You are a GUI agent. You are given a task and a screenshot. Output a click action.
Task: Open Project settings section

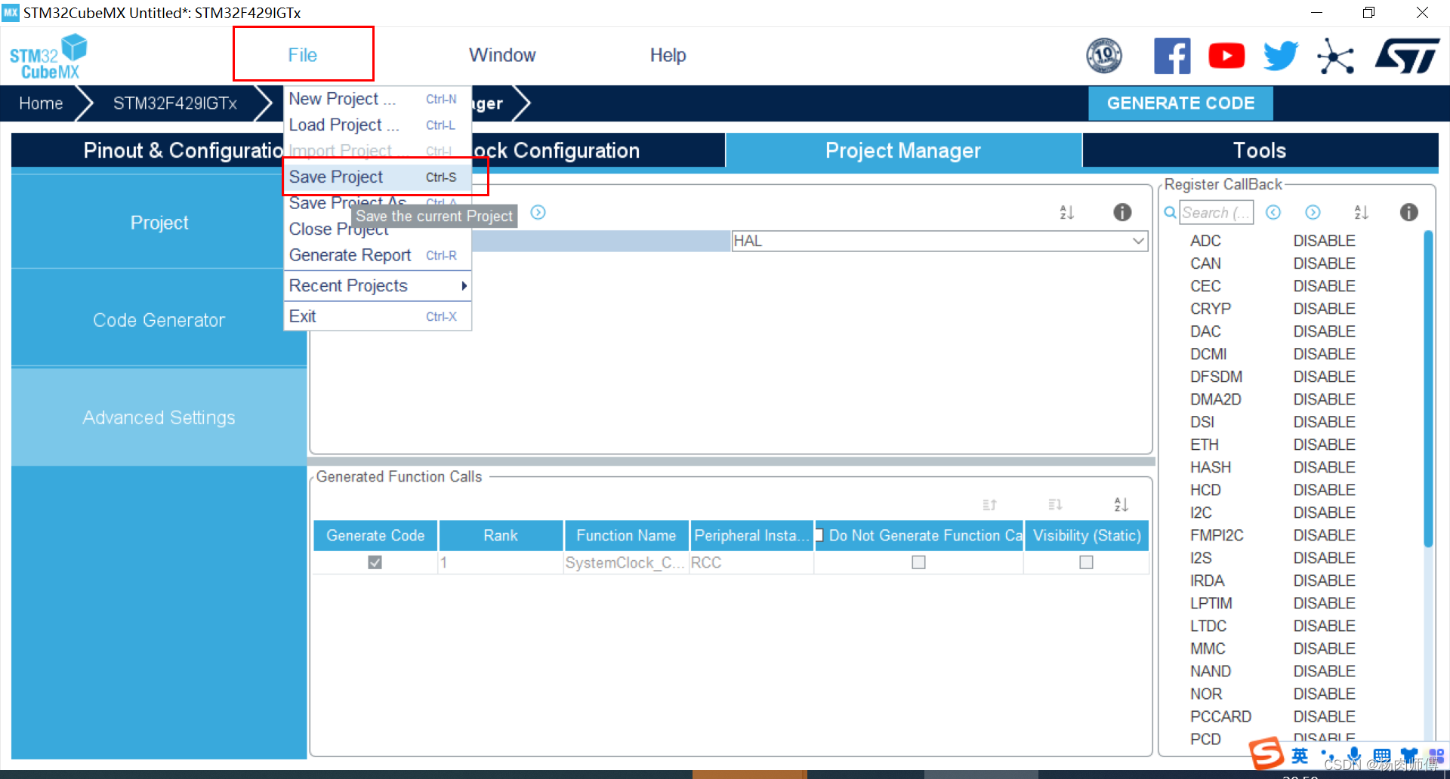click(159, 223)
